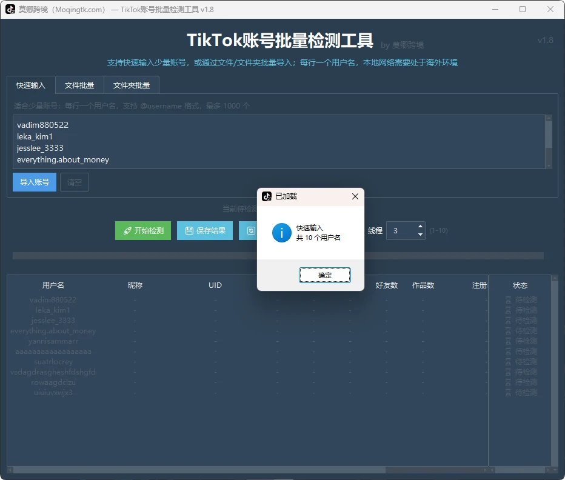
Task: Click the 清空 button
Action: point(75,182)
